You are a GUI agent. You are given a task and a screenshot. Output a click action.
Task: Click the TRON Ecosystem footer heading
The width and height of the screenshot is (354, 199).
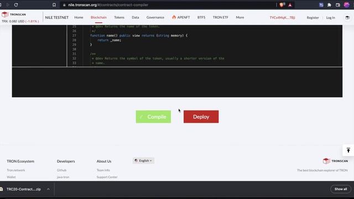[20, 161]
